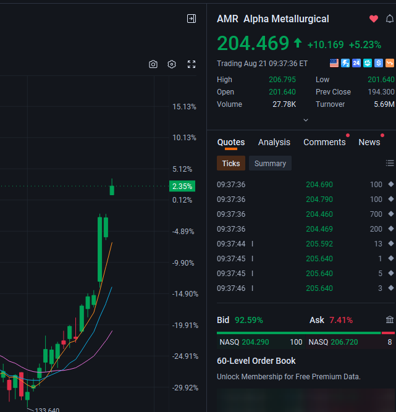Open the News tab
This screenshot has height=412, width=396.
[369, 142]
